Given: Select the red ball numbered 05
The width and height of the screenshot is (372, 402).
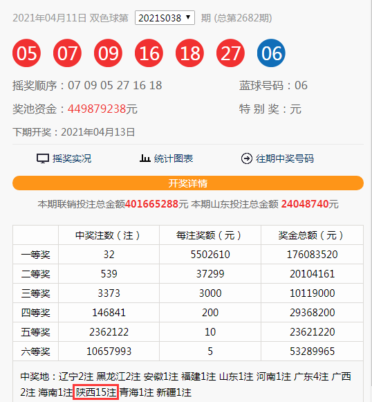Looking at the screenshot, I should pyautogui.click(x=26, y=53).
